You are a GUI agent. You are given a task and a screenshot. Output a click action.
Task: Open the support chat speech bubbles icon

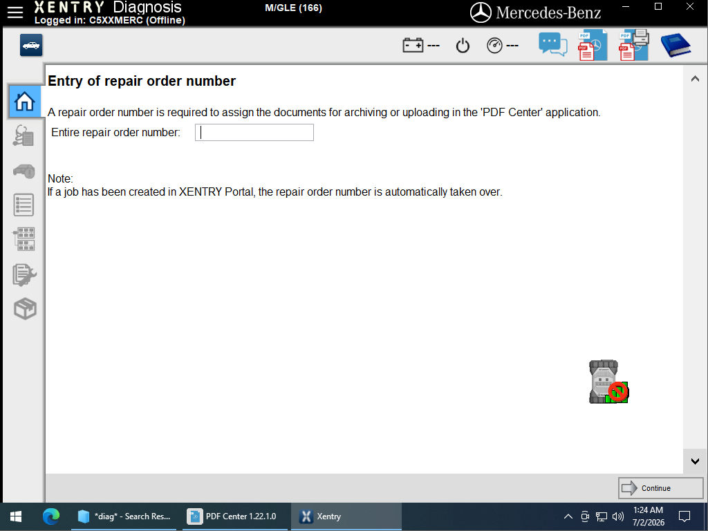pos(552,45)
